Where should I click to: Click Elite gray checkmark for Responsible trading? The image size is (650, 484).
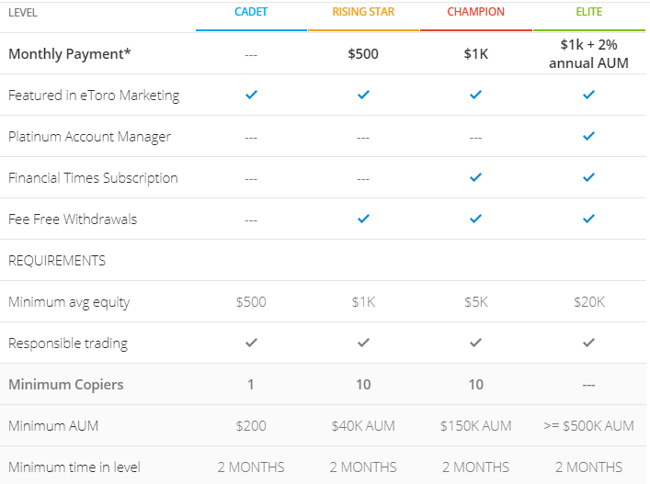pyautogui.click(x=588, y=343)
